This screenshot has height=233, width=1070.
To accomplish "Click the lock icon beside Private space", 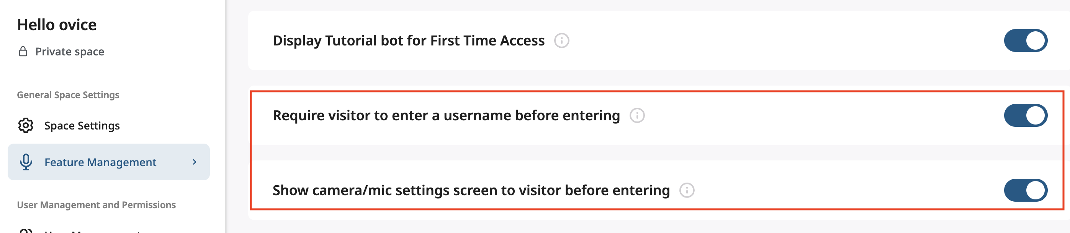I will tap(23, 52).
